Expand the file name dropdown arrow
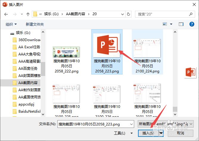Screen dimensions: 199x141 click(x=131, y=124)
